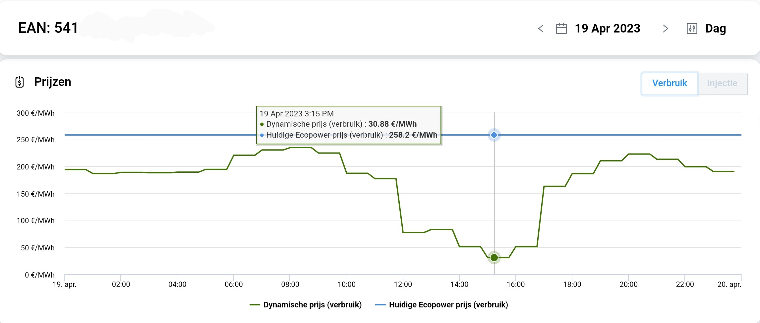Open the calendar date picker icon

point(561,29)
